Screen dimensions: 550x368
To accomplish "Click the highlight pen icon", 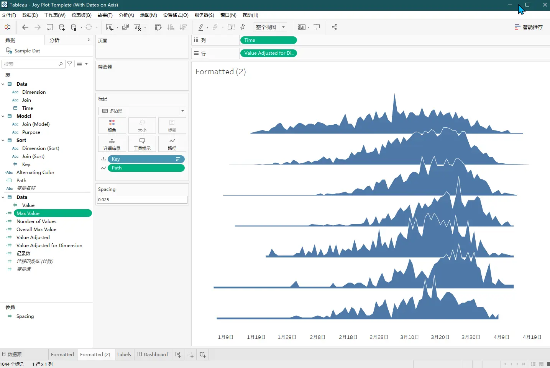I will coord(201,27).
